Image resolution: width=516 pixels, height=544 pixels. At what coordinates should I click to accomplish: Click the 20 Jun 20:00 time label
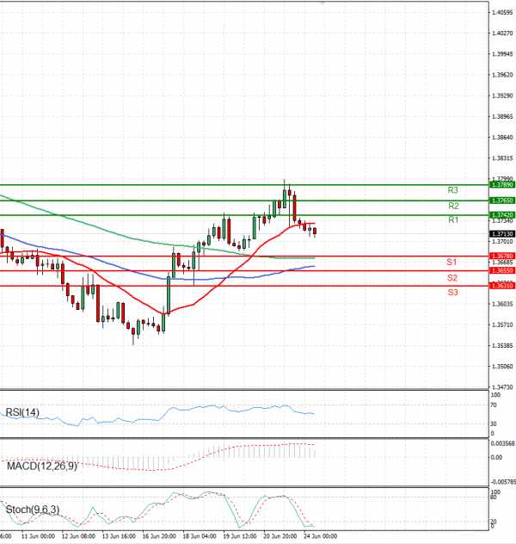pyautogui.click(x=280, y=536)
